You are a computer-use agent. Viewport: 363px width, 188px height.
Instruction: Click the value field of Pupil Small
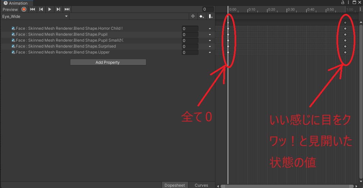point(190,41)
